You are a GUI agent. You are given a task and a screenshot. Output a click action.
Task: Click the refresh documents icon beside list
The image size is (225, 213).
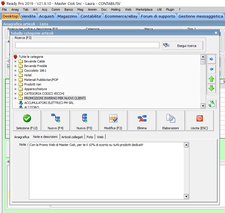[x=211, y=104]
